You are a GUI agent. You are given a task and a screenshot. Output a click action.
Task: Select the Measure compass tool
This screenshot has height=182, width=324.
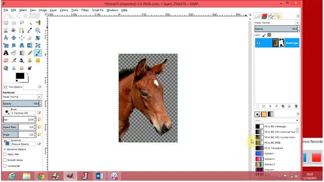[x=6, y=38]
